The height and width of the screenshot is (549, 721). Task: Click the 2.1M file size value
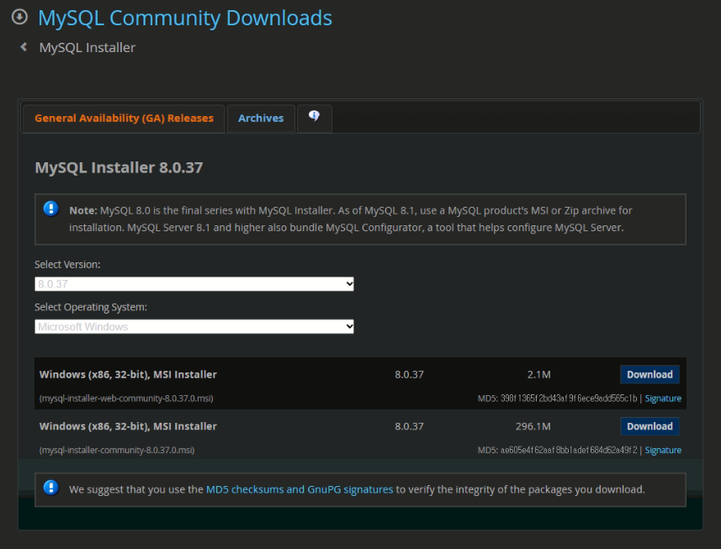click(538, 374)
